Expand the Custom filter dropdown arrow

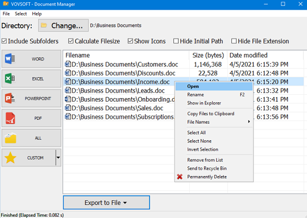[58, 158]
